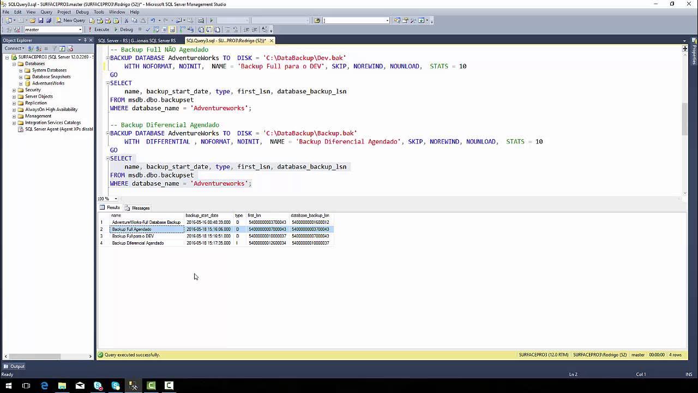Open Microsoft Edge from the taskbar

(44, 386)
